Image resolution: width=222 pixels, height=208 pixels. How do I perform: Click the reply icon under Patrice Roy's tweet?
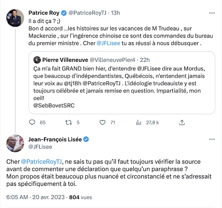point(32,123)
